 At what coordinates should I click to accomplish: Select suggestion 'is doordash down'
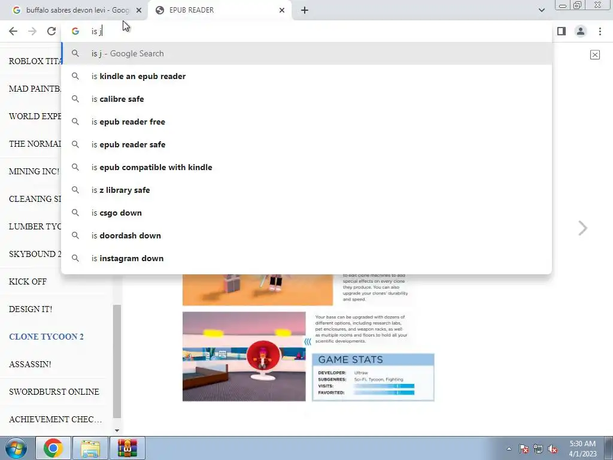pos(306,235)
